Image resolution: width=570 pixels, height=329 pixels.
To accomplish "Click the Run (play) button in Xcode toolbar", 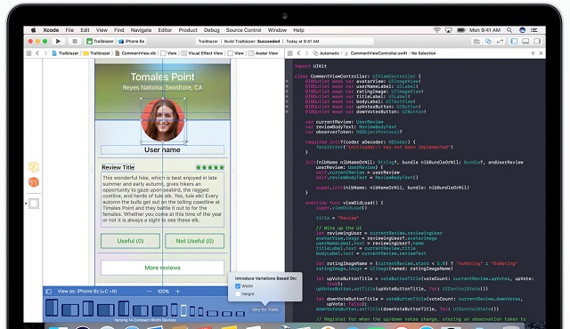I will coord(58,42).
